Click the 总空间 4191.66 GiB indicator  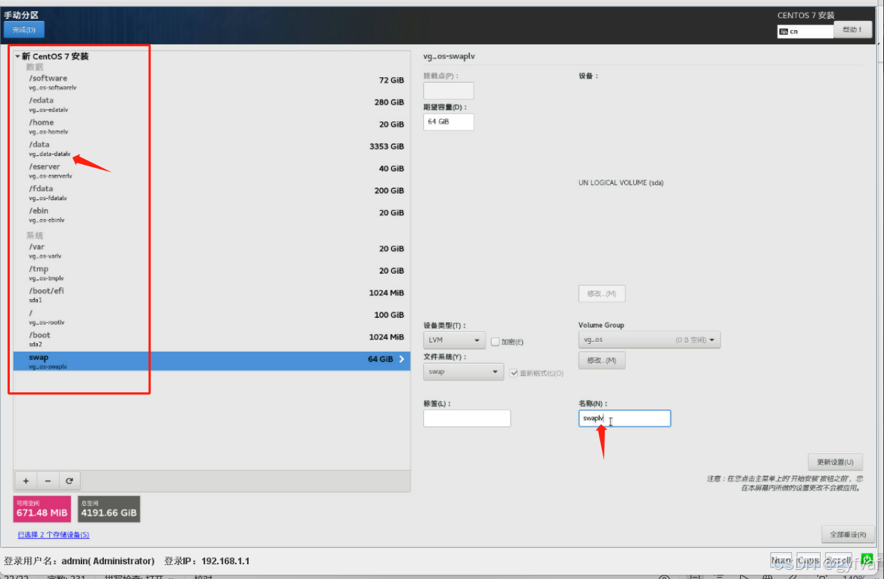click(x=109, y=509)
